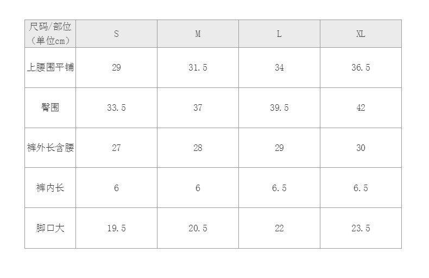Screen dimensions: 429x278
Task: Select the 脚口大 row label
Action: tap(50, 228)
